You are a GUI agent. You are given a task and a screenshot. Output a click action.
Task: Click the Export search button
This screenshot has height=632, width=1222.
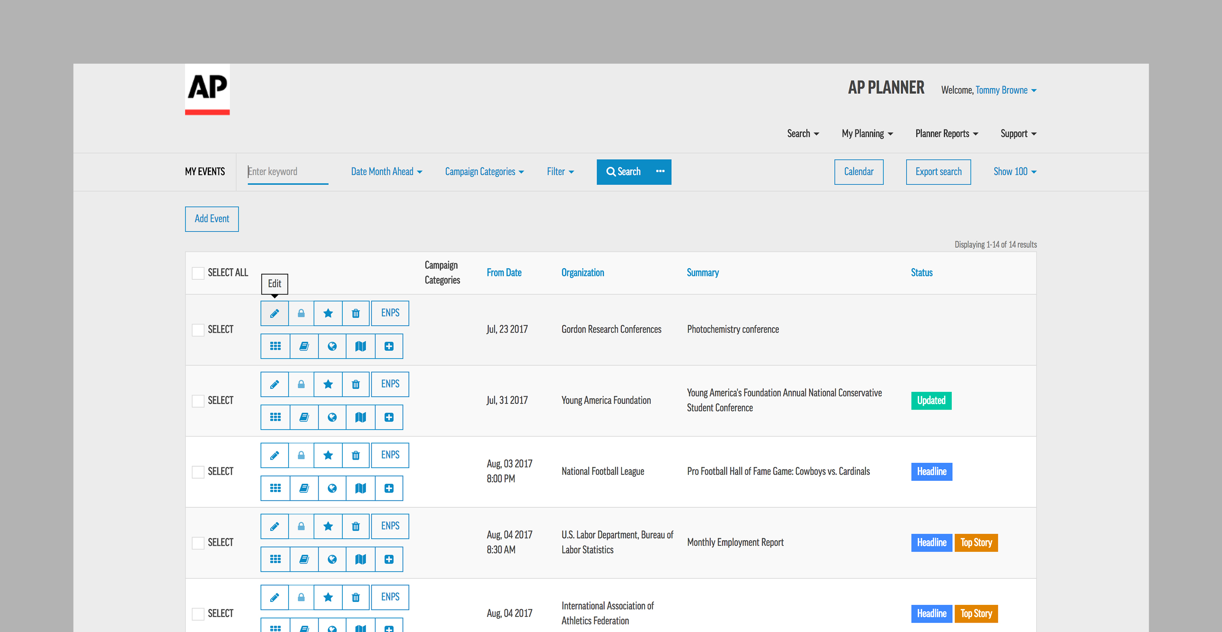tap(938, 172)
